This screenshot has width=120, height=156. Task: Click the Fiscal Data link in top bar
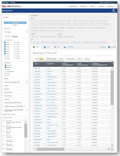point(13,3)
